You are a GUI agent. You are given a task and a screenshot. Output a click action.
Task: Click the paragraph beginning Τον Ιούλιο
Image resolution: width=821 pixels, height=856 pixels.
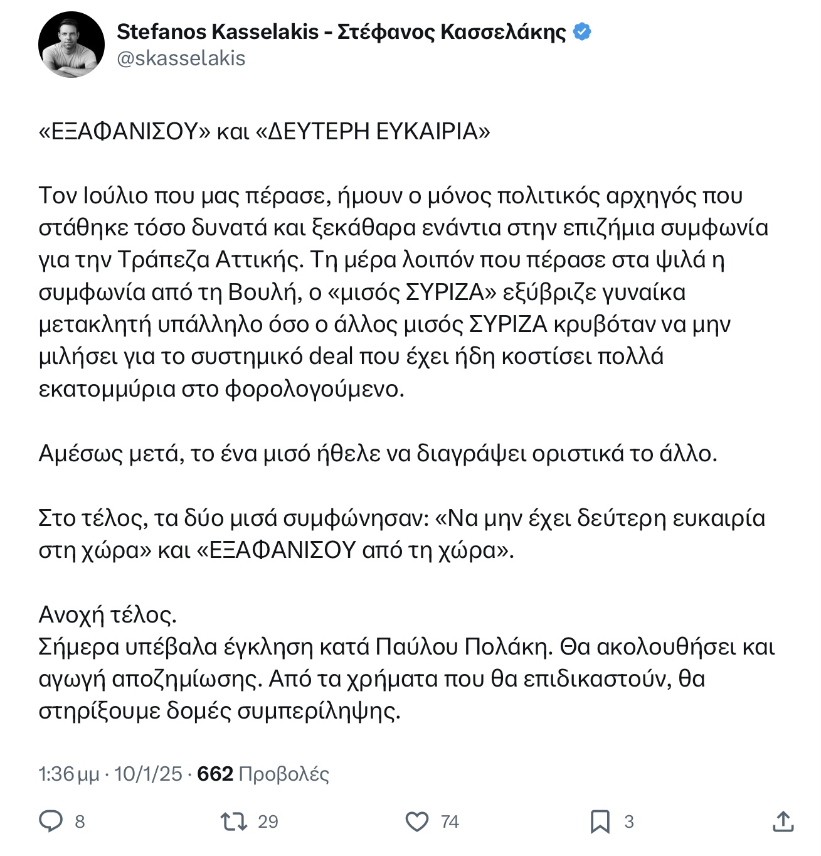[x=403, y=292]
